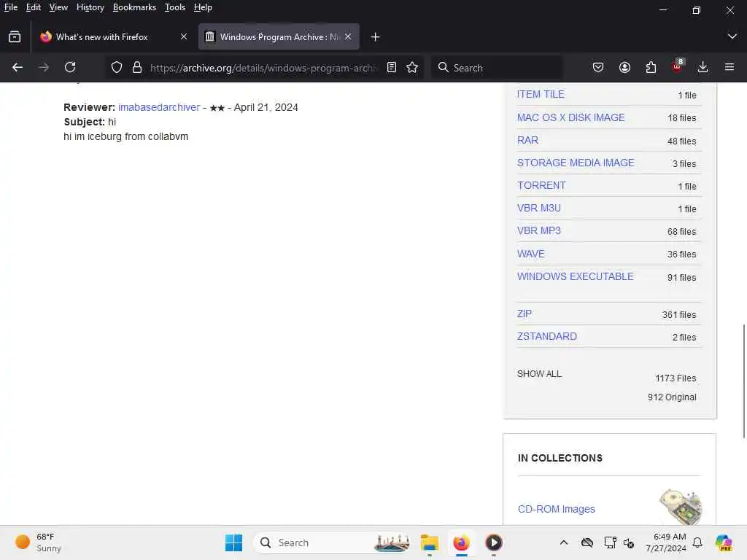Open the Bookmarks menu
Screen dimensions: 747x560
coord(134,7)
